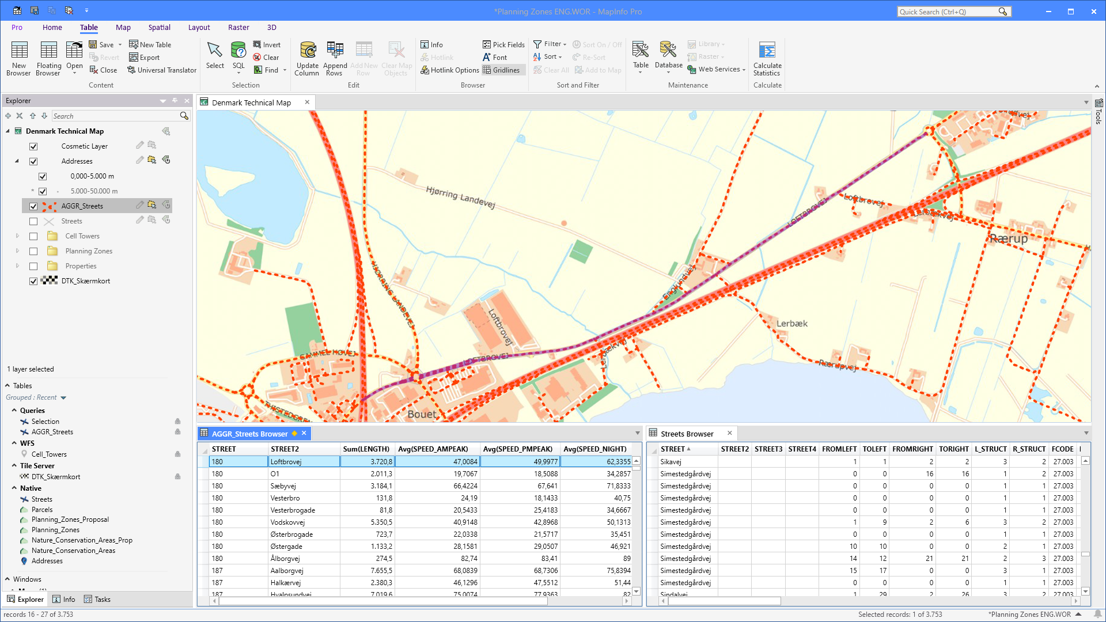Image resolution: width=1106 pixels, height=622 pixels.
Task: Click edit pencil icon for AGGR_Streets layer
Action: click(139, 205)
